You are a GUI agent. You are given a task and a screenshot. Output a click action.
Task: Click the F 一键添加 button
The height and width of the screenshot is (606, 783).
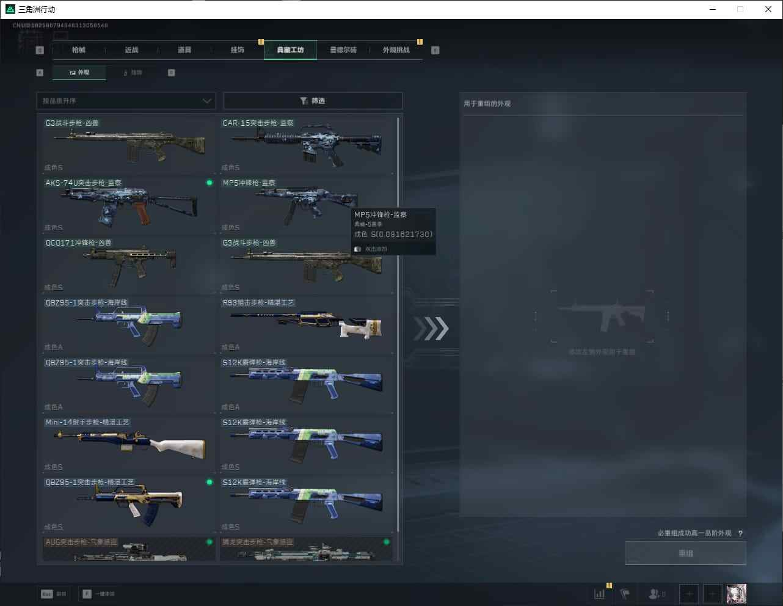tap(99, 594)
